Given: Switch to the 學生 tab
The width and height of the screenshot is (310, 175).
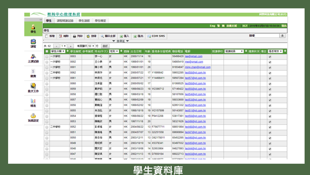Looking at the screenshot, I should point(49,21).
